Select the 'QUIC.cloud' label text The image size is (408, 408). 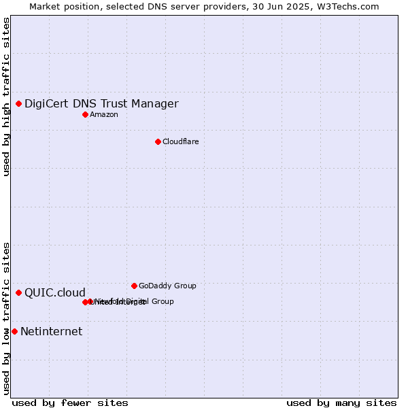click(55, 292)
